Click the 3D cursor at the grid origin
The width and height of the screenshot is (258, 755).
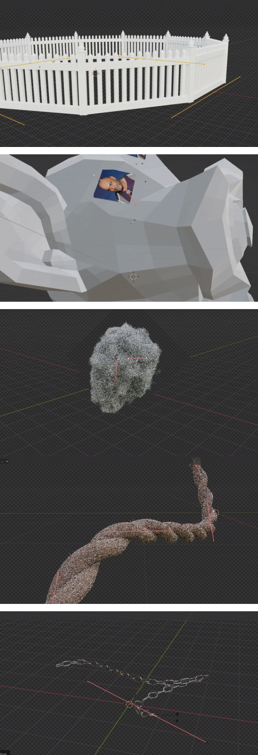click(x=129, y=704)
